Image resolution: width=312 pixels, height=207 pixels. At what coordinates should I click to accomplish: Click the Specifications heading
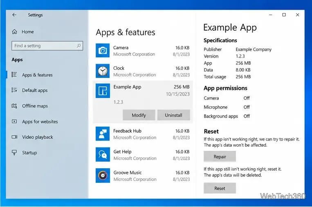coord(220,40)
